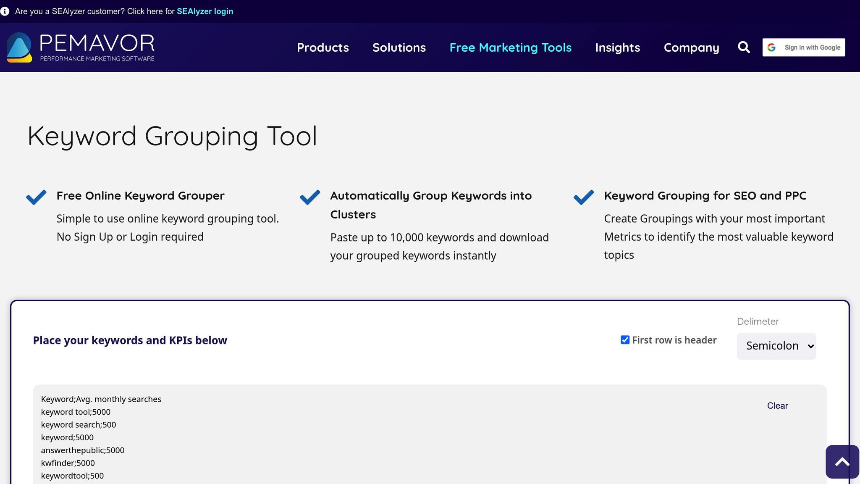Click the SEAlyzer login link
The height and width of the screenshot is (484, 860).
pos(205,11)
